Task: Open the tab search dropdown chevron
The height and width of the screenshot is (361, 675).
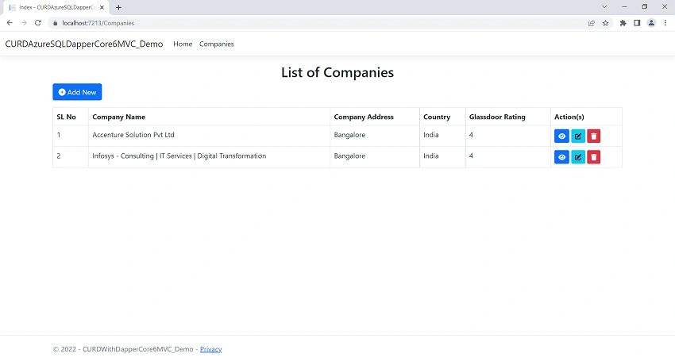Action: [x=604, y=7]
